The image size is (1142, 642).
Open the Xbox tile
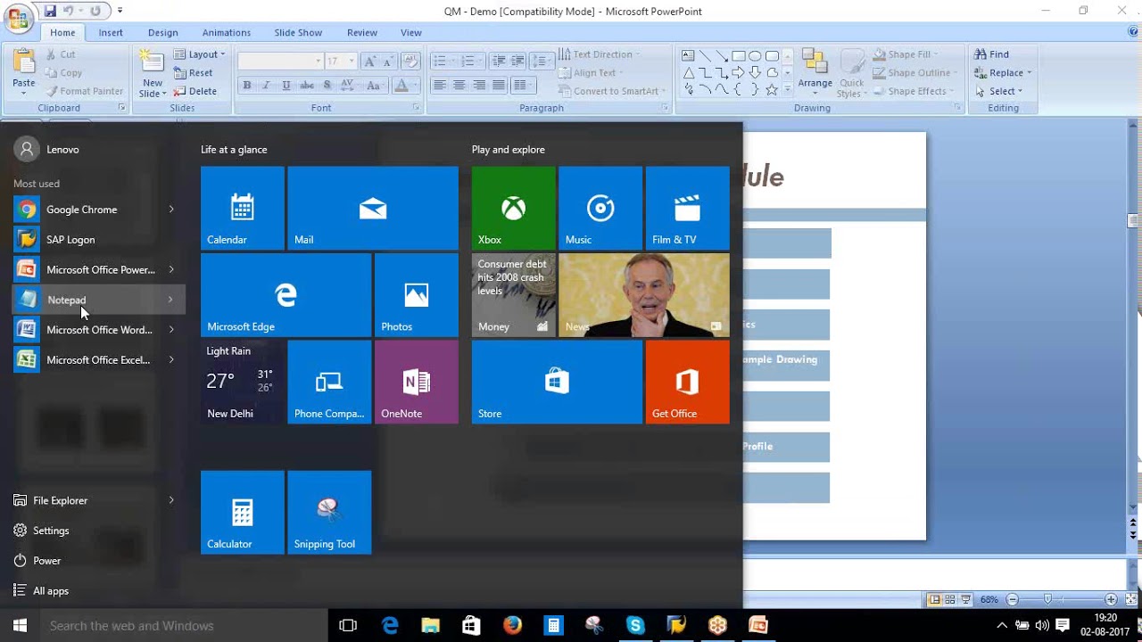(x=514, y=208)
